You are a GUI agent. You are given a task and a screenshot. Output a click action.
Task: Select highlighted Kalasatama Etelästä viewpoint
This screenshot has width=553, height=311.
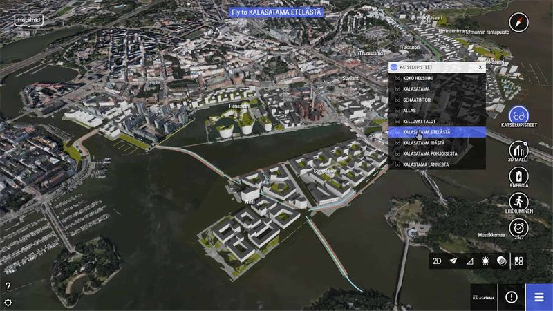(437, 132)
